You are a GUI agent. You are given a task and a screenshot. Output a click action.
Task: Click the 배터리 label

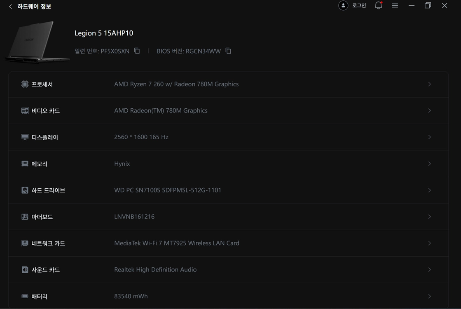point(40,296)
